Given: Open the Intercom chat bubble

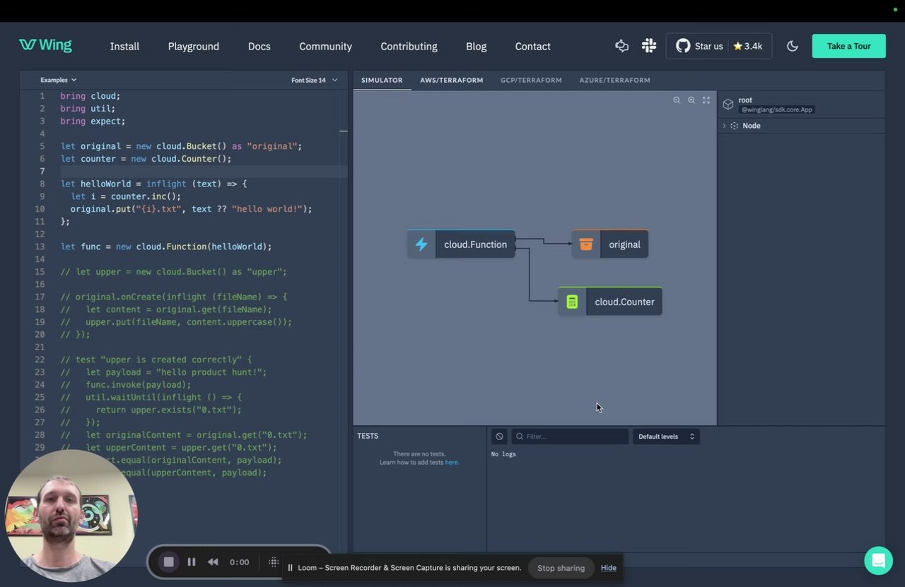Looking at the screenshot, I should 878,561.
